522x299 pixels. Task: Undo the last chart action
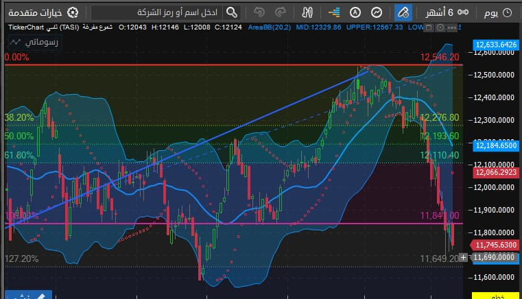(259, 12)
